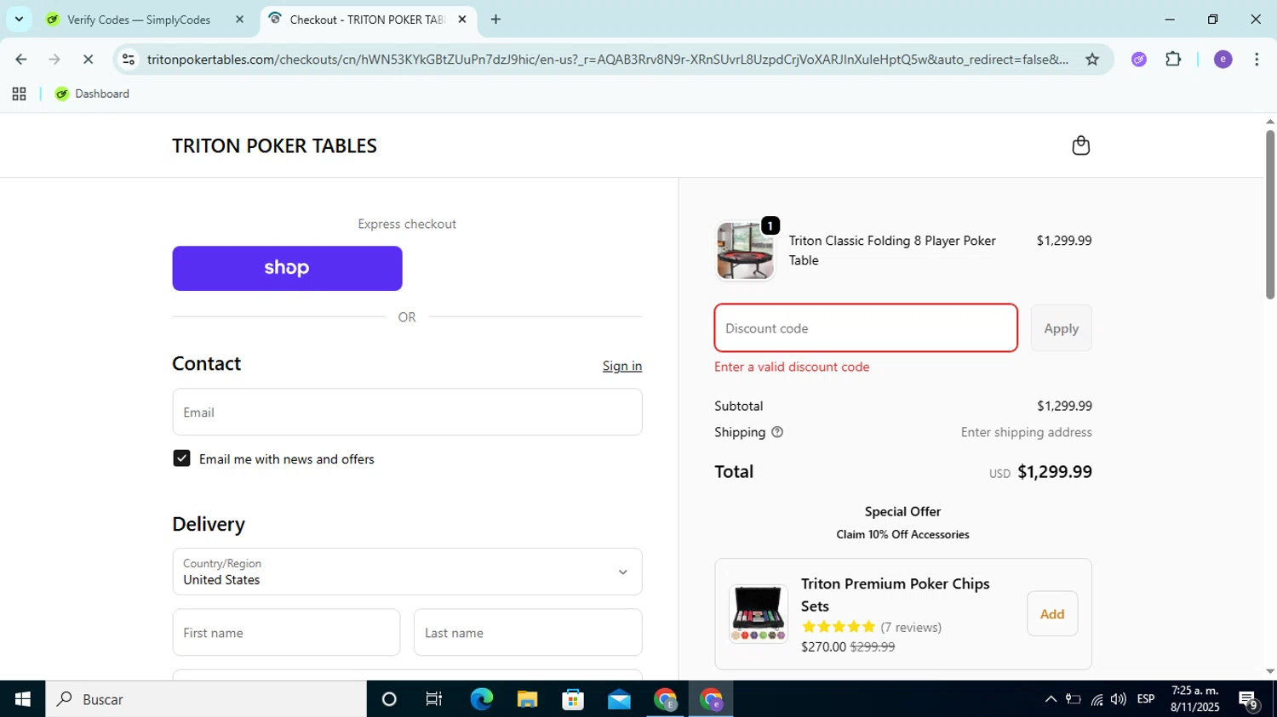Stop loading the page
Screen dimensions: 1277x717
(88, 60)
